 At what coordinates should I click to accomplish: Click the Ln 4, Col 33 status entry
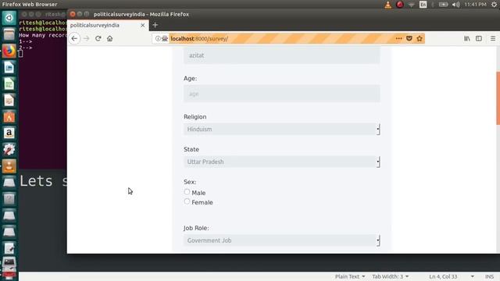click(x=443, y=276)
